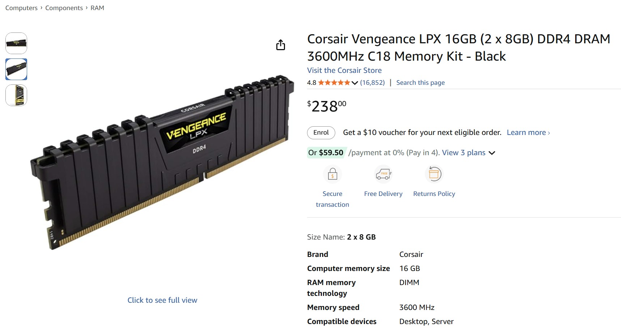Image resolution: width=621 pixels, height=328 pixels.
Task: Click the Search this page link
Action: click(x=420, y=83)
